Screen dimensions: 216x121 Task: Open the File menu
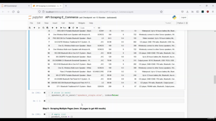coord(31,23)
